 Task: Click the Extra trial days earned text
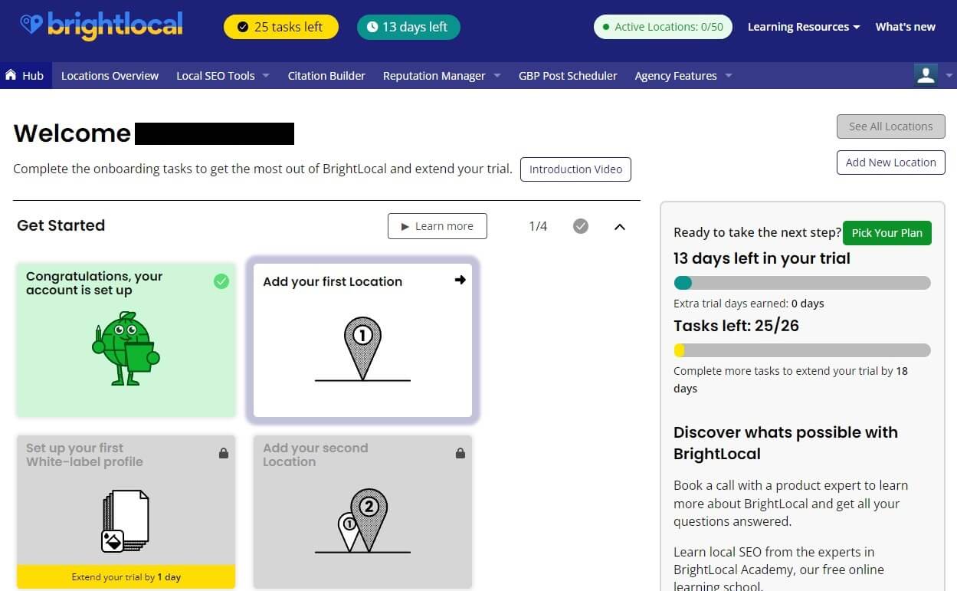tap(749, 304)
